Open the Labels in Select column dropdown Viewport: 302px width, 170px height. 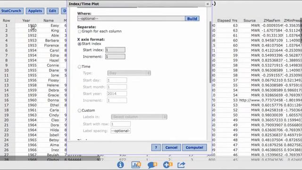(139, 117)
